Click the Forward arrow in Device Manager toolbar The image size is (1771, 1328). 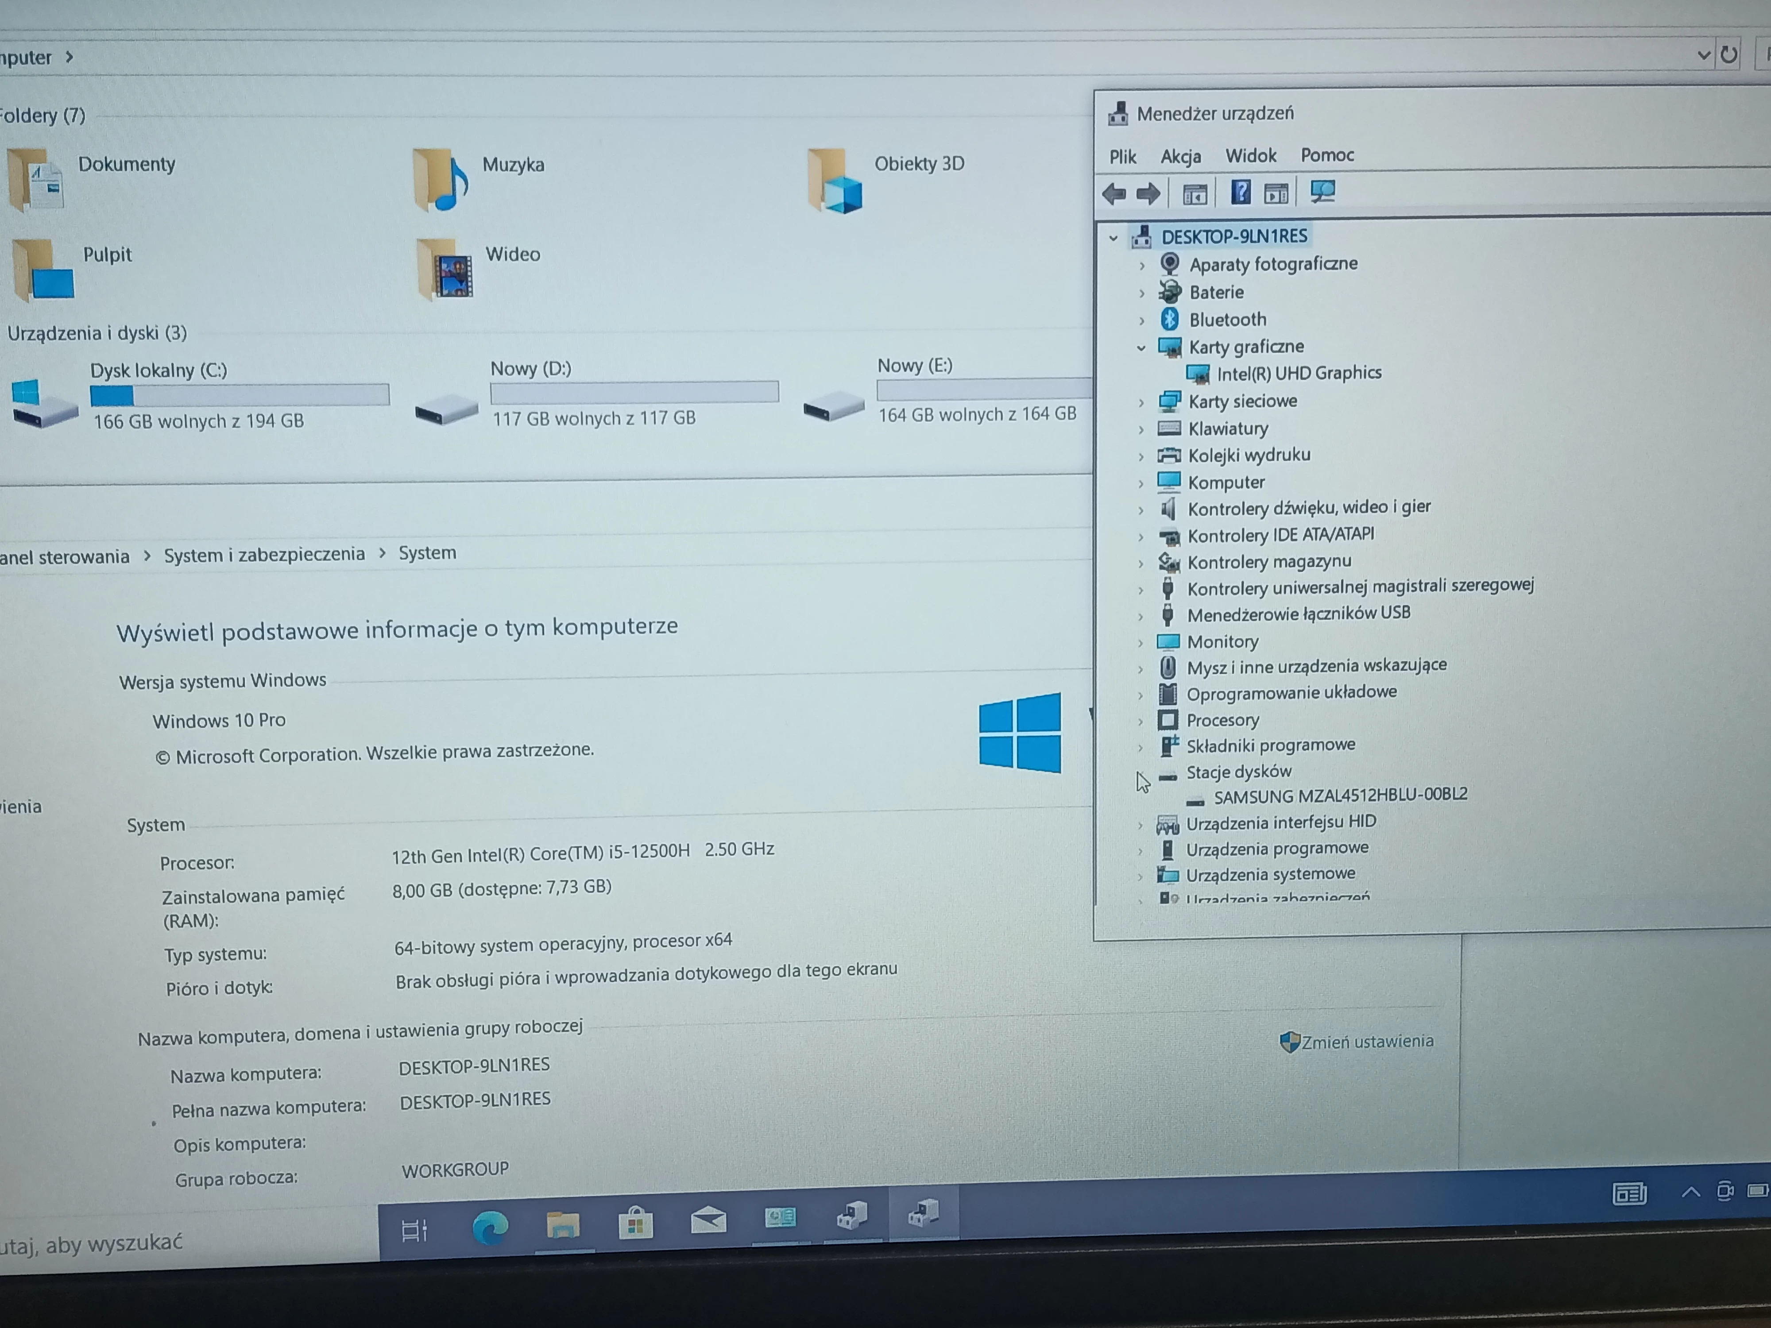1148,193
